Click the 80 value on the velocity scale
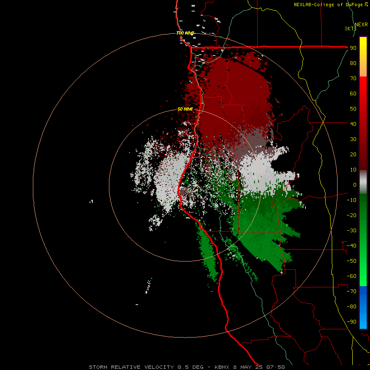370x370 pixels. (x=353, y=63)
